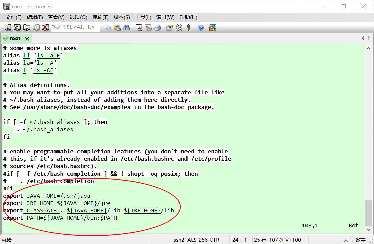Image resolution: width=374 pixels, height=244 pixels.
Task: Click the tab scroll left arrow
Action: [363, 38]
